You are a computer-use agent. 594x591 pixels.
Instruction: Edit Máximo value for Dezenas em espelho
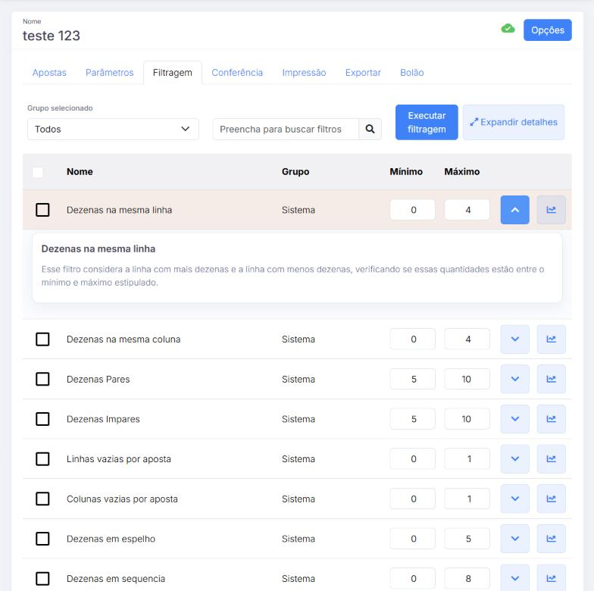pyautogui.click(x=467, y=539)
